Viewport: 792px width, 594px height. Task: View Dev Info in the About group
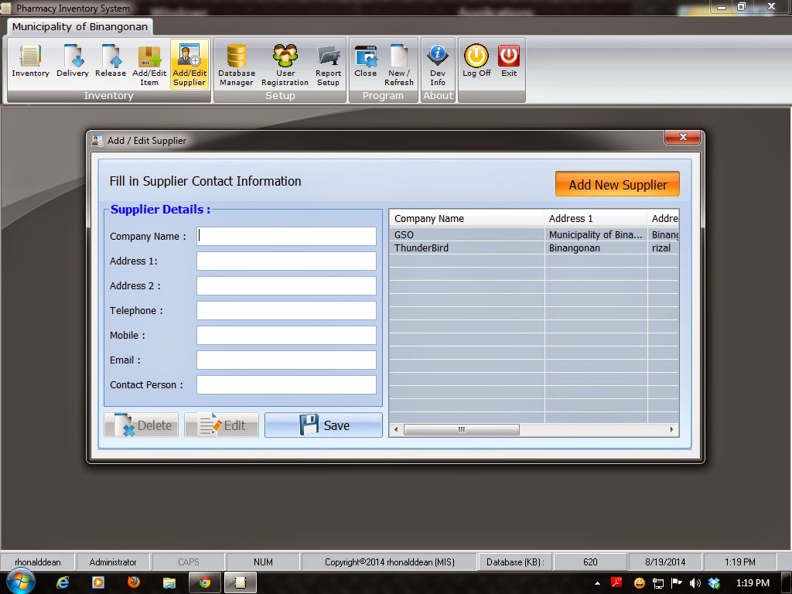point(438,62)
